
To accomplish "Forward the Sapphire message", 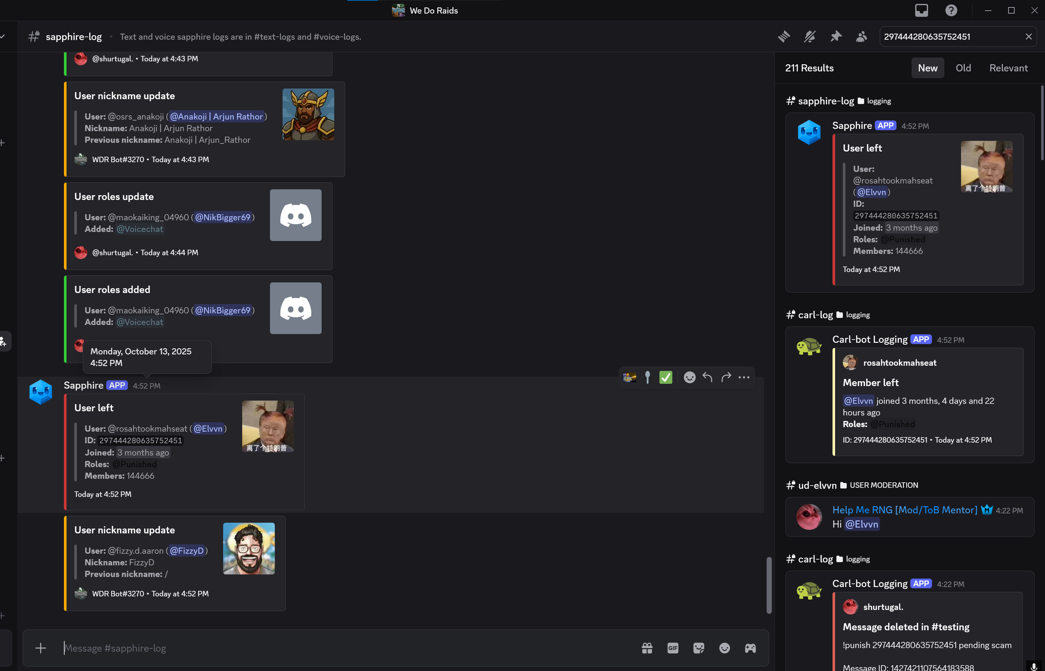I will (x=726, y=377).
